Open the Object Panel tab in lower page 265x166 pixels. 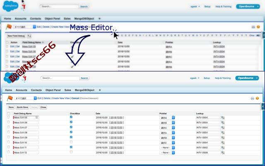tap(53, 90)
